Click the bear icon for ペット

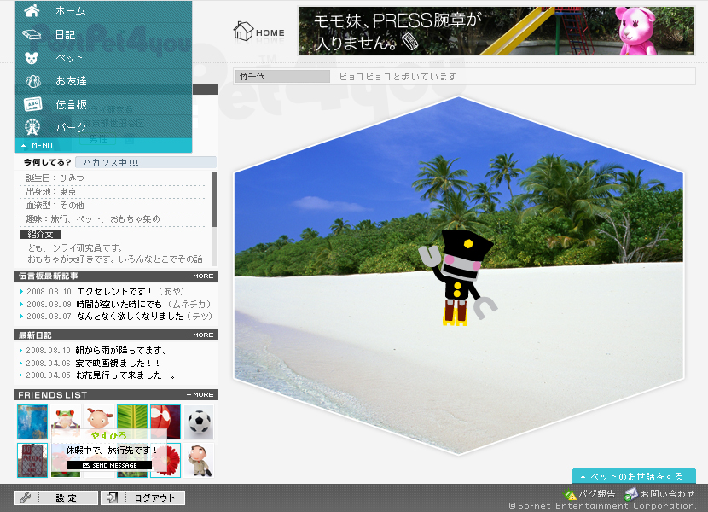click(x=32, y=58)
